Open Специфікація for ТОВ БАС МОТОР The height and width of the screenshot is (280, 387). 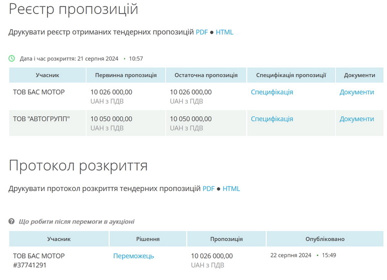[x=272, y=92]
